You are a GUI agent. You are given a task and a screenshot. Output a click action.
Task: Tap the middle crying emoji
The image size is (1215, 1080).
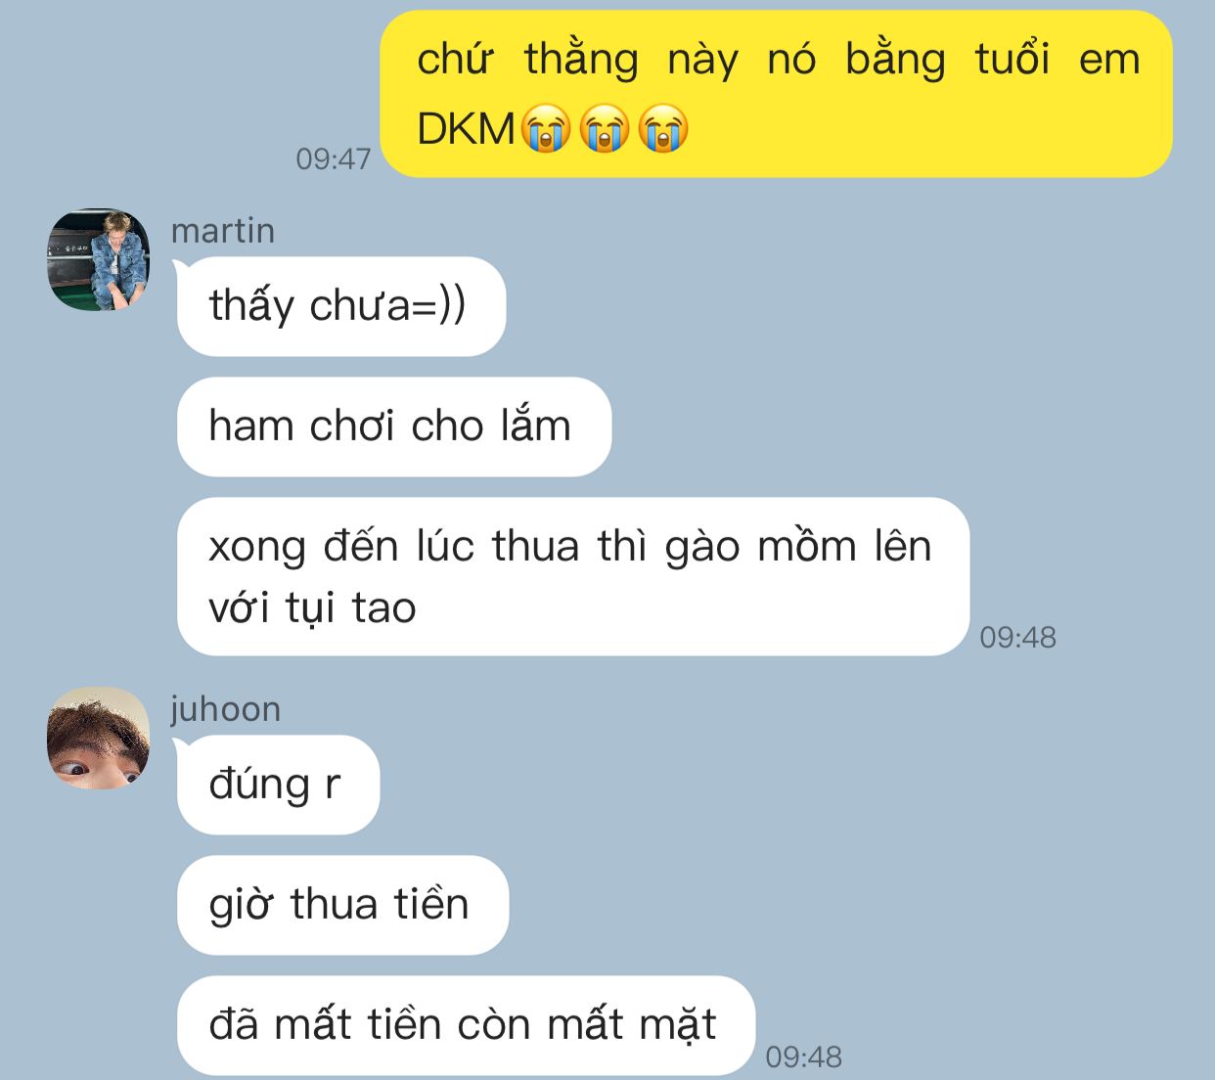tap(605, 128)
